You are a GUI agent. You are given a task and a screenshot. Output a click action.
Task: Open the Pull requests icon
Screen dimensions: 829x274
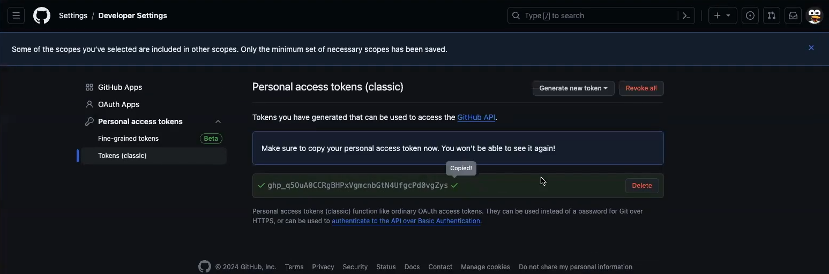tap(772, 16)
